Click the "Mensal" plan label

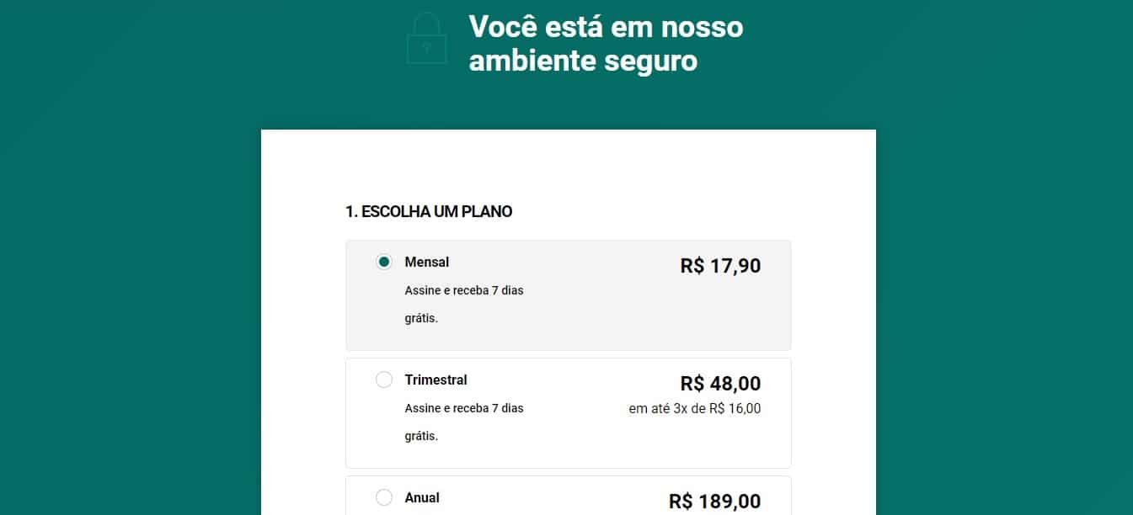pyautogui.click(x=427, y=262)
